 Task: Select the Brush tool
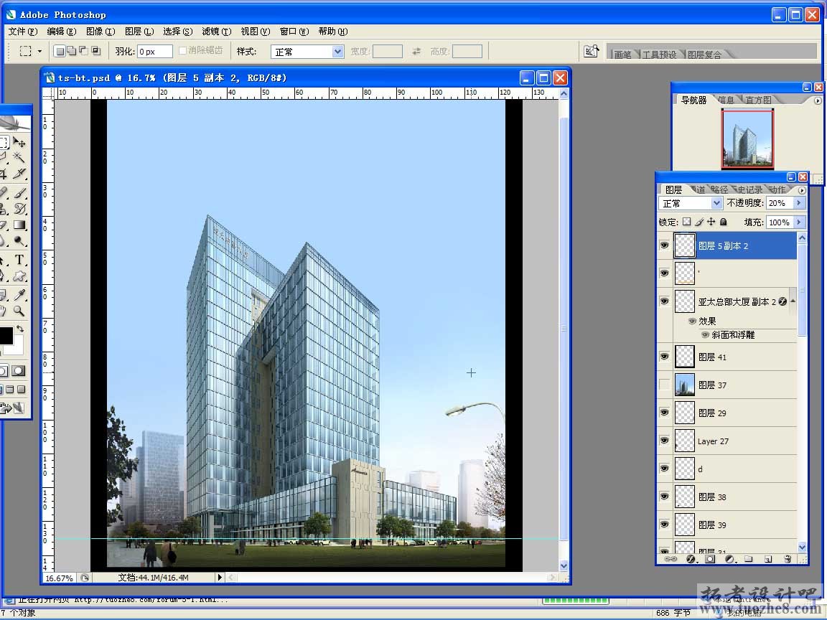(x=19, y=194)
